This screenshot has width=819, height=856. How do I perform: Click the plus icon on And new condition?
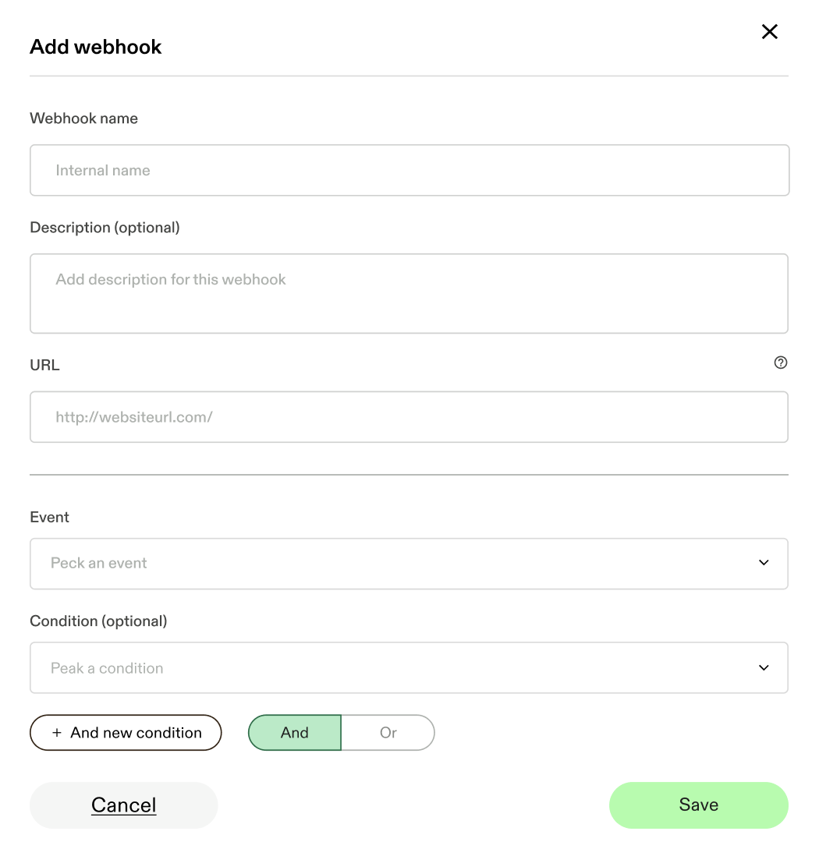click(x=57, y=733)
